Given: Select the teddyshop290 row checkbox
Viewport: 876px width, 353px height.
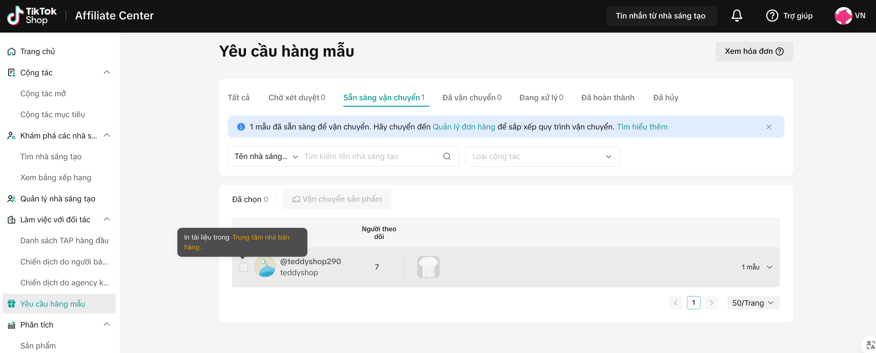Looking at the screenshot, I should point(243,267).
